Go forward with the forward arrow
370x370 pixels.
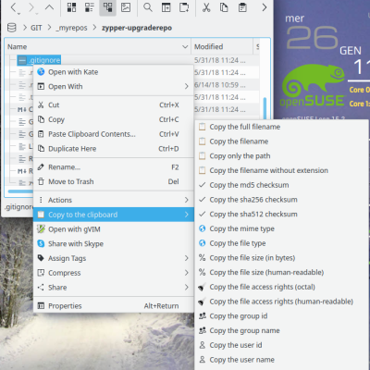32,7
